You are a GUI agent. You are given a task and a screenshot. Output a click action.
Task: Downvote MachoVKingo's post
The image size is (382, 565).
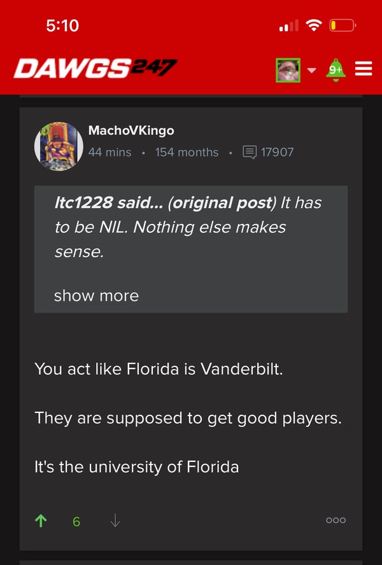coord(115,521)
